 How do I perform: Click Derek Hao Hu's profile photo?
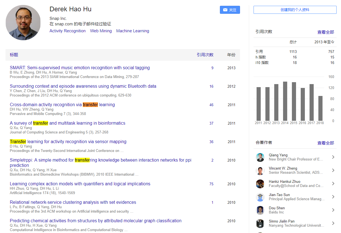tap(23, 23)
